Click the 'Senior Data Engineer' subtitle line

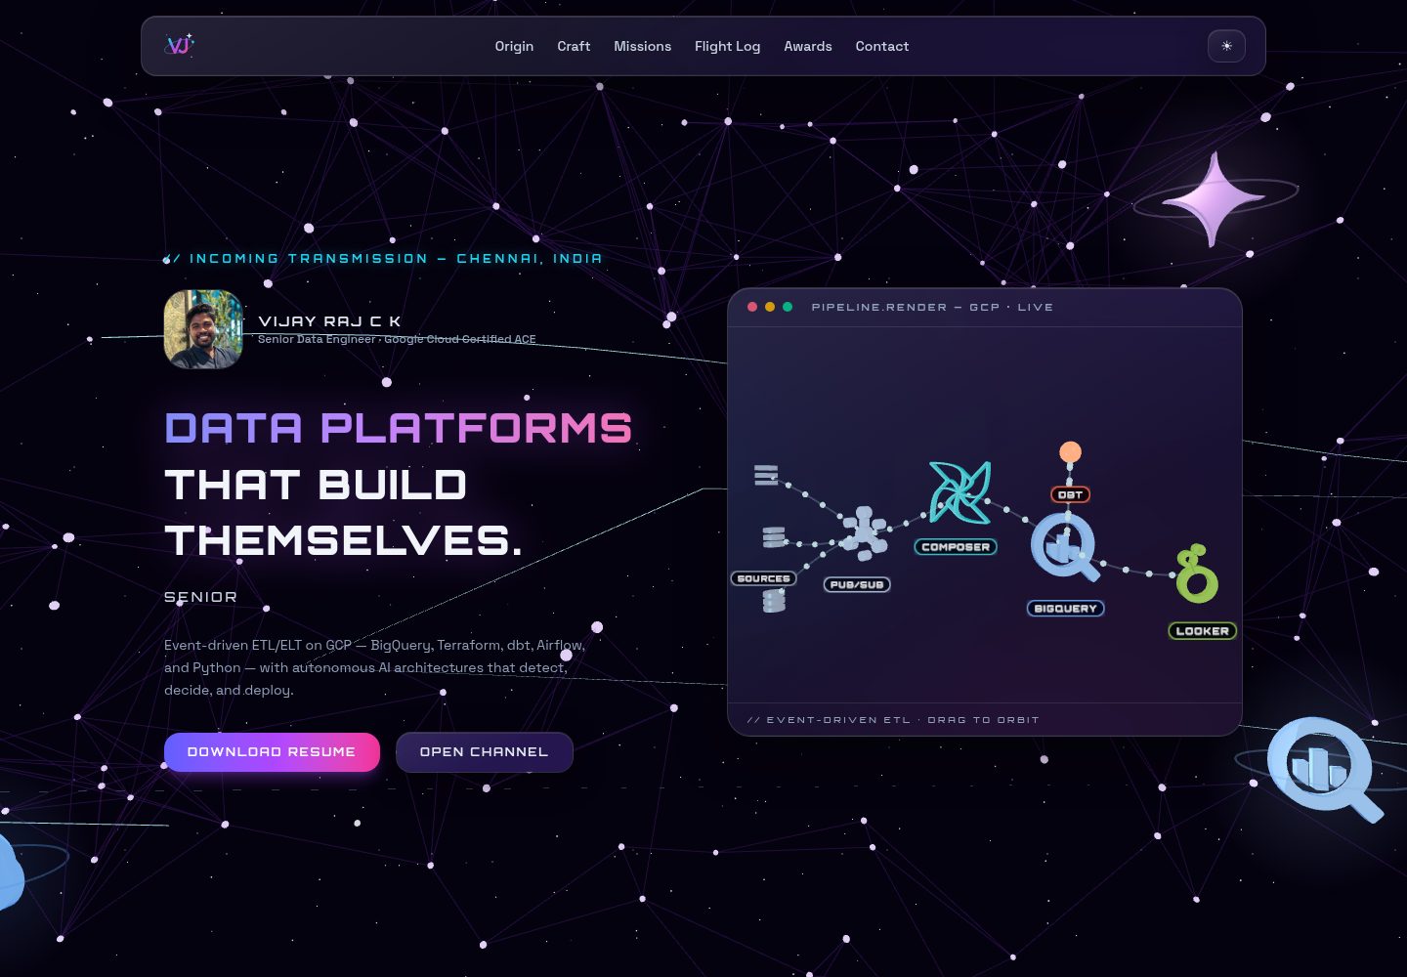pyautogui.click(x=397, y=339)
